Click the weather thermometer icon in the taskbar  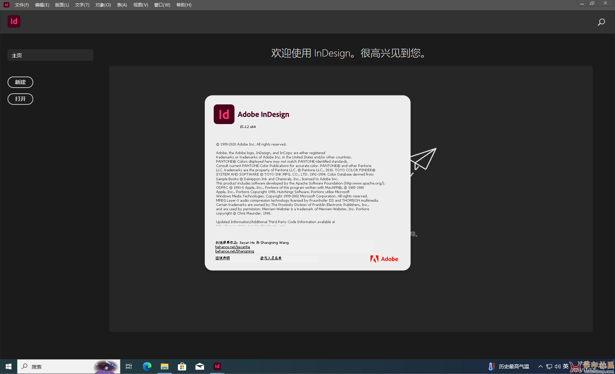492,366
